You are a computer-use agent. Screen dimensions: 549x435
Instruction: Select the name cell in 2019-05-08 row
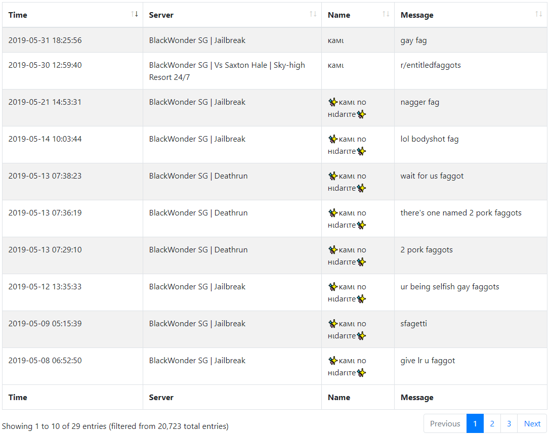click(358, 366)
